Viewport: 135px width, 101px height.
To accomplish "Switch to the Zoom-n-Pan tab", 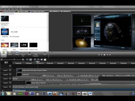I will point(23,54).
